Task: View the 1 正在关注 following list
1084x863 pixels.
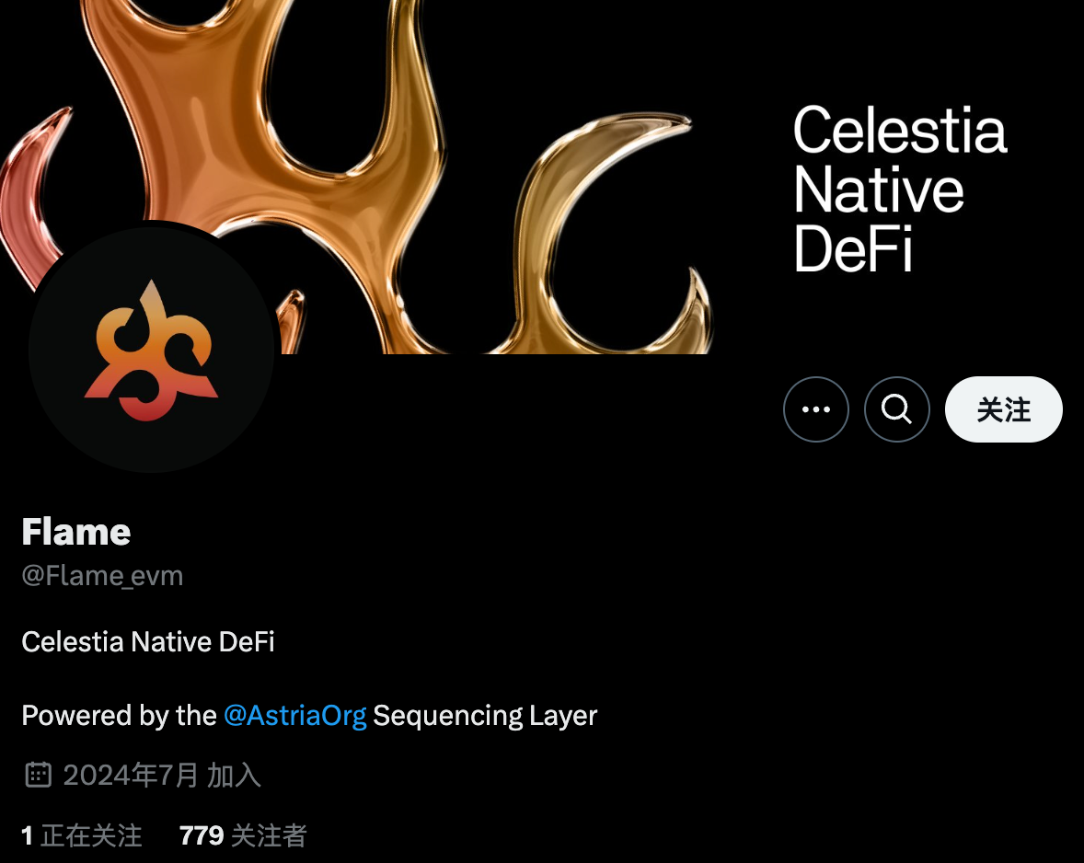Action: (x=82, y=835)
